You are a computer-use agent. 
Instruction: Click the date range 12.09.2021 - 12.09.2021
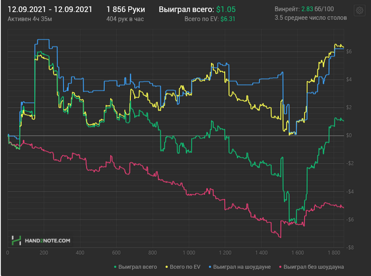(50, 10)
